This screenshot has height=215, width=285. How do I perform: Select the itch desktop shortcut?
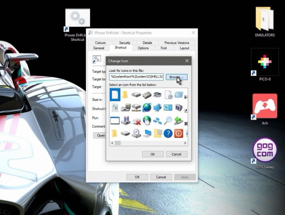click(265, 109)
